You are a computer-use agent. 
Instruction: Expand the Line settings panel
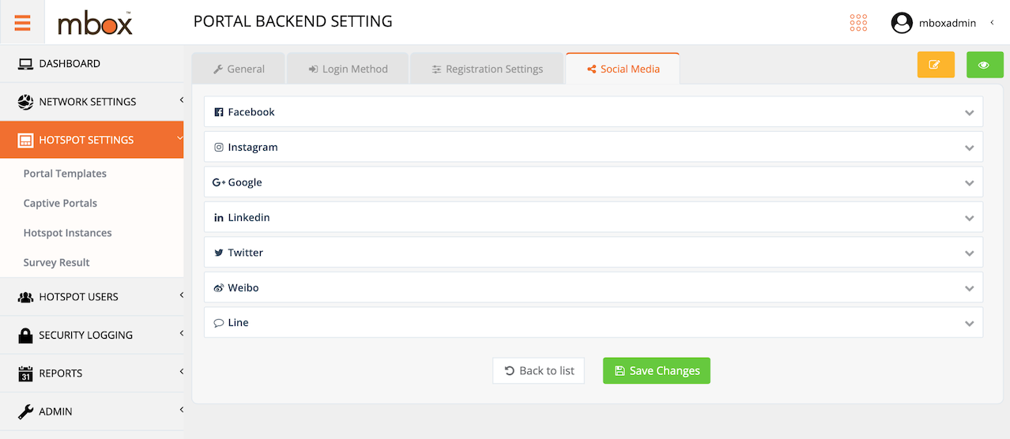click(594, 322)
